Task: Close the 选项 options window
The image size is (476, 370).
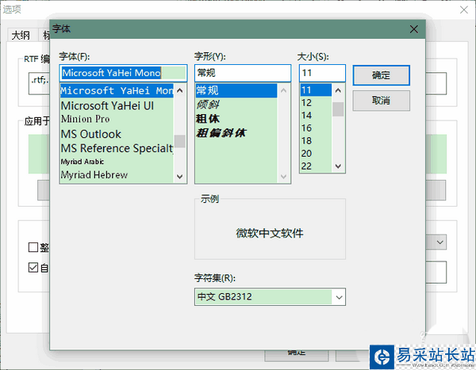Action: [x=464, y=10]
